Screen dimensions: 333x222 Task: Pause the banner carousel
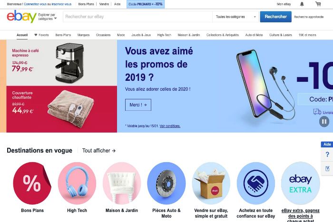324,122
